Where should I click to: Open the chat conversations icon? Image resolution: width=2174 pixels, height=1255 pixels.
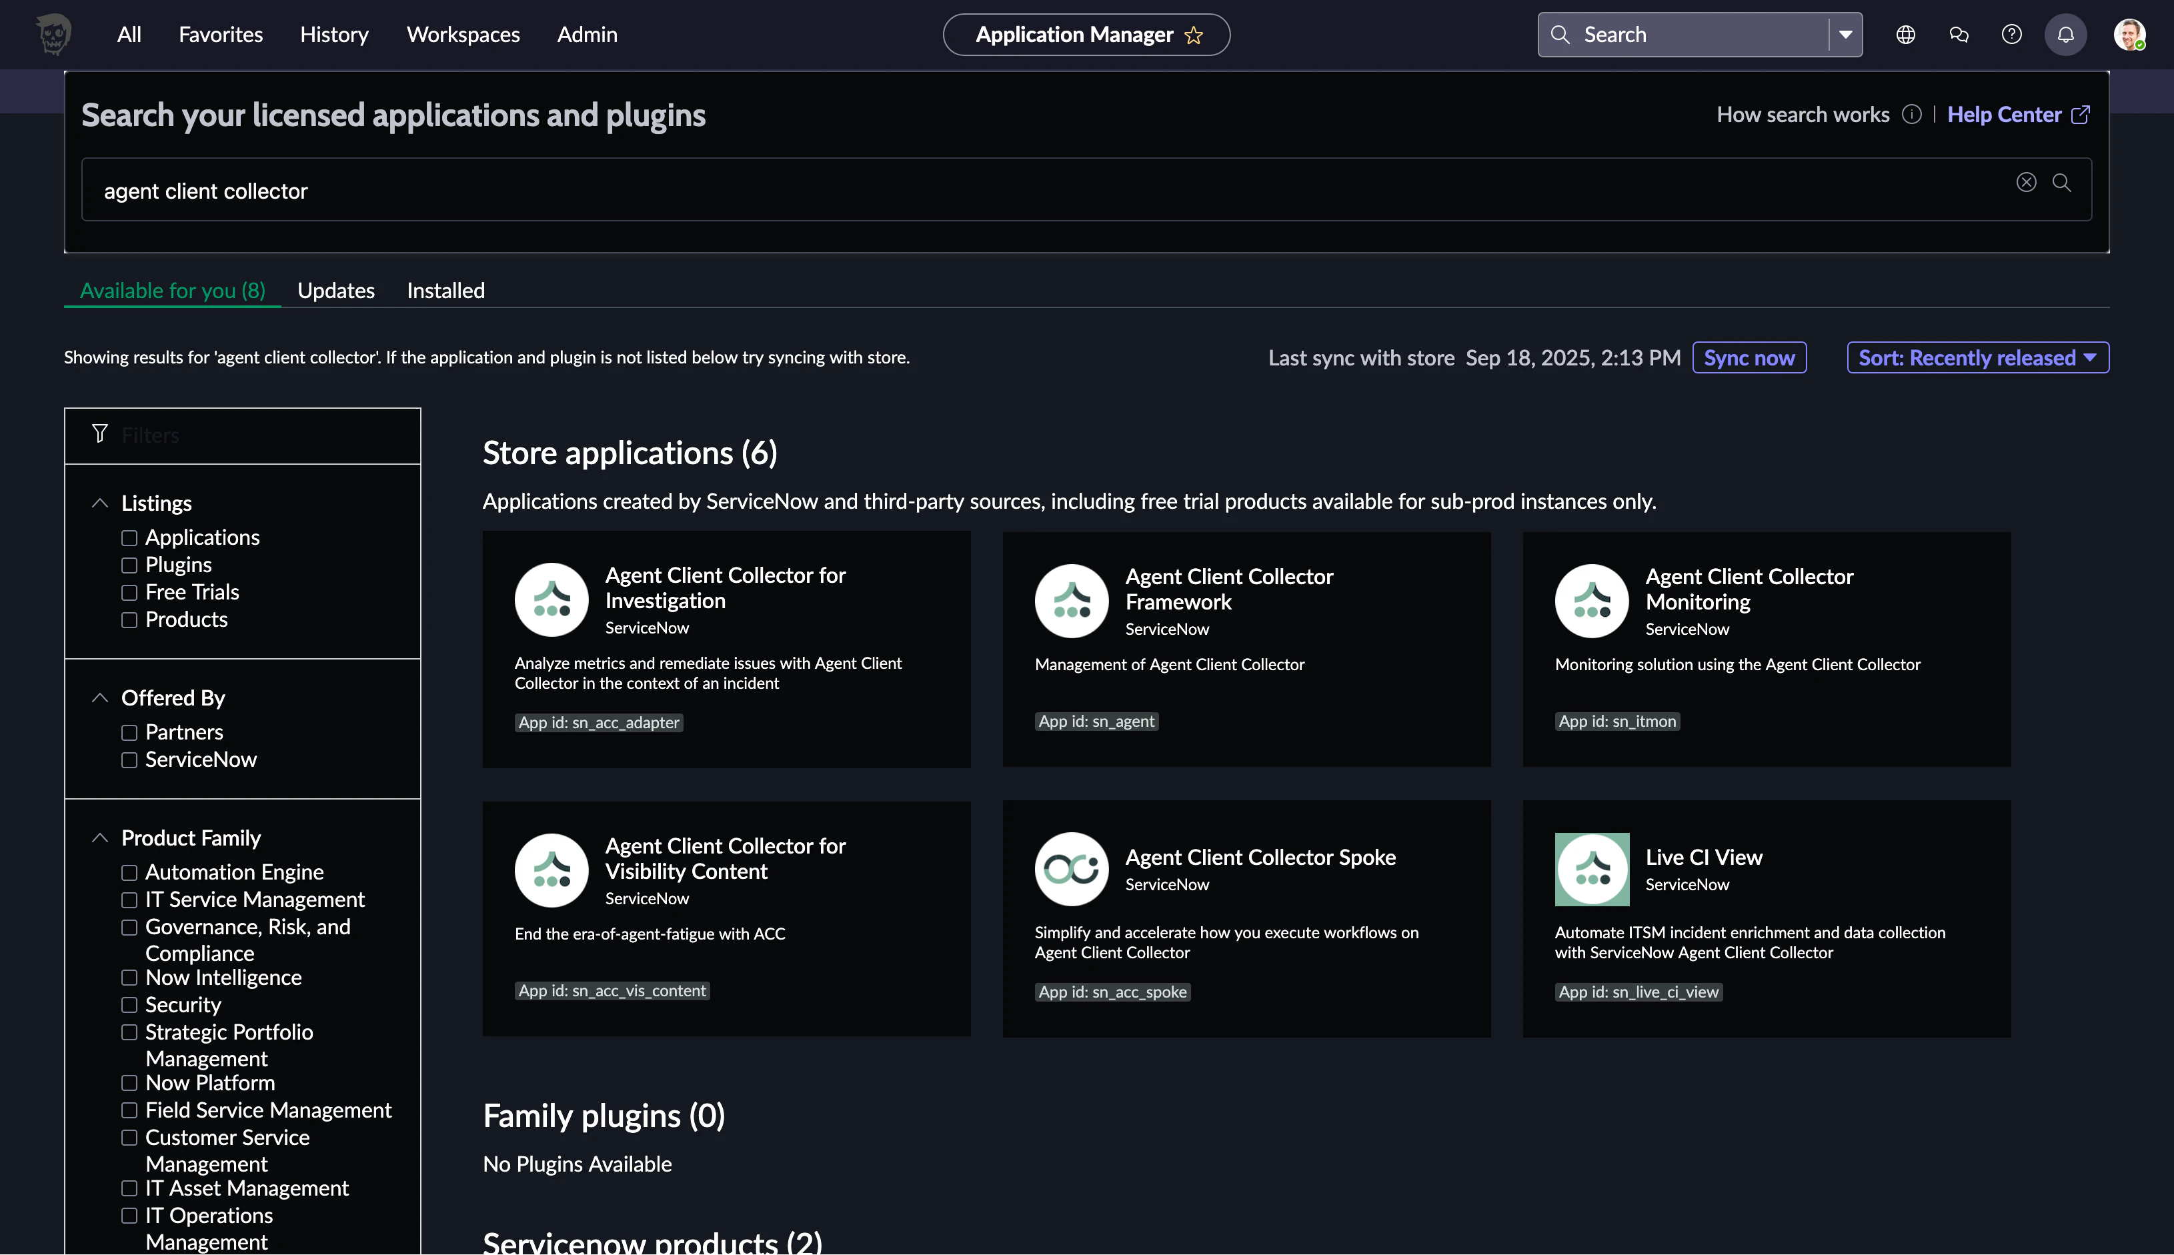click(1959, 35)
